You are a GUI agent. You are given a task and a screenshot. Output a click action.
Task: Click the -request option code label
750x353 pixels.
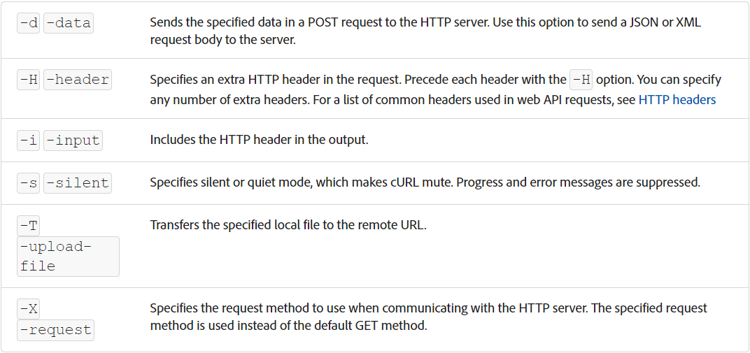tap(55, 329)
